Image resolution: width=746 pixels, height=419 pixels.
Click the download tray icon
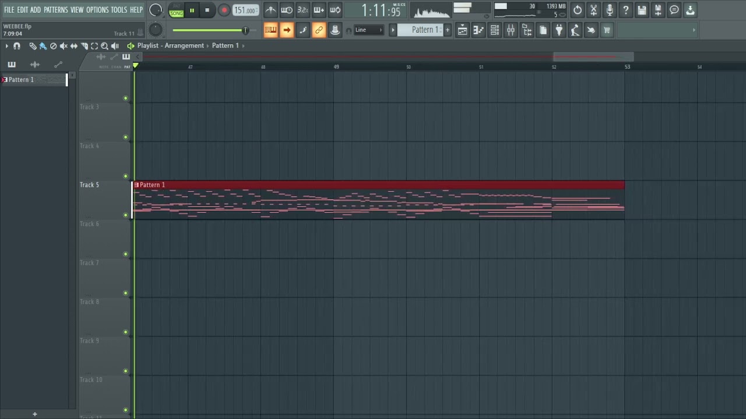pos(690,10)
